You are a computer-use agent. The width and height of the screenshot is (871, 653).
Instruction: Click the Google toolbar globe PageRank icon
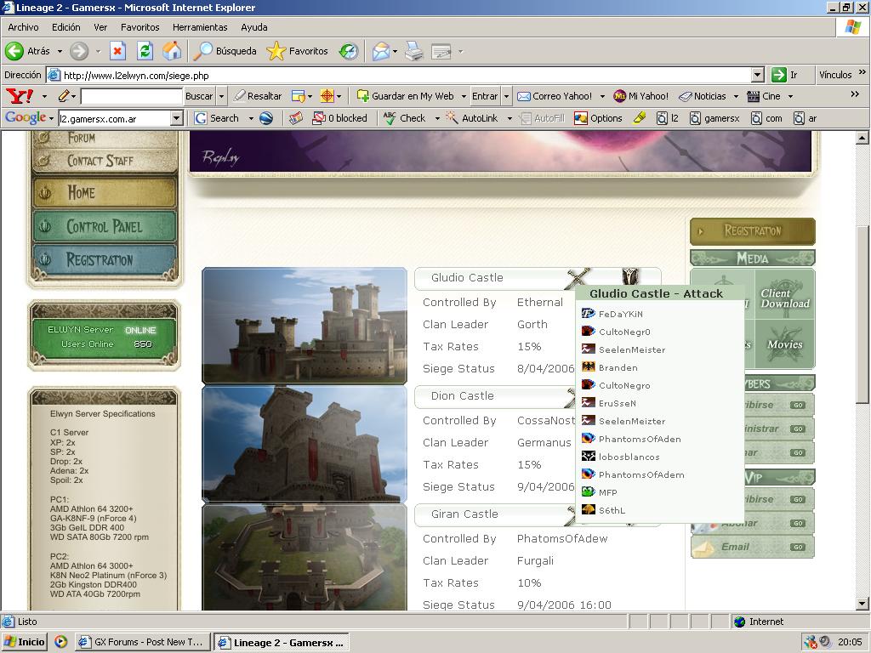(x=266, y=118)
